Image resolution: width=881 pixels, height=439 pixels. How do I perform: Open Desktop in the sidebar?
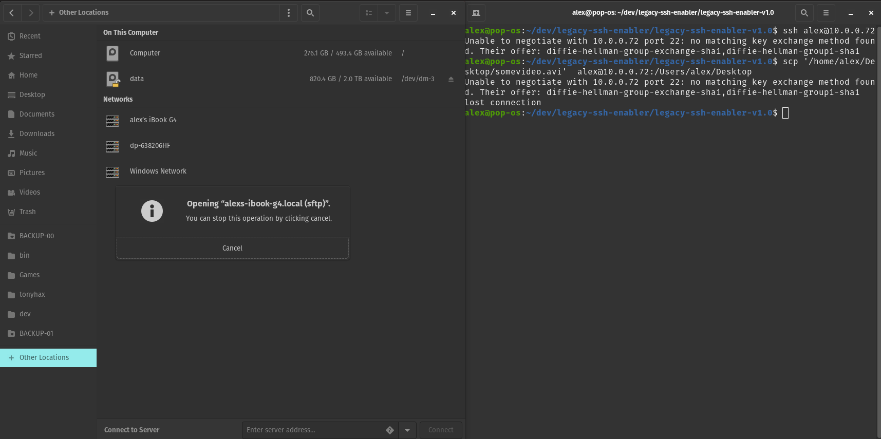48,94
